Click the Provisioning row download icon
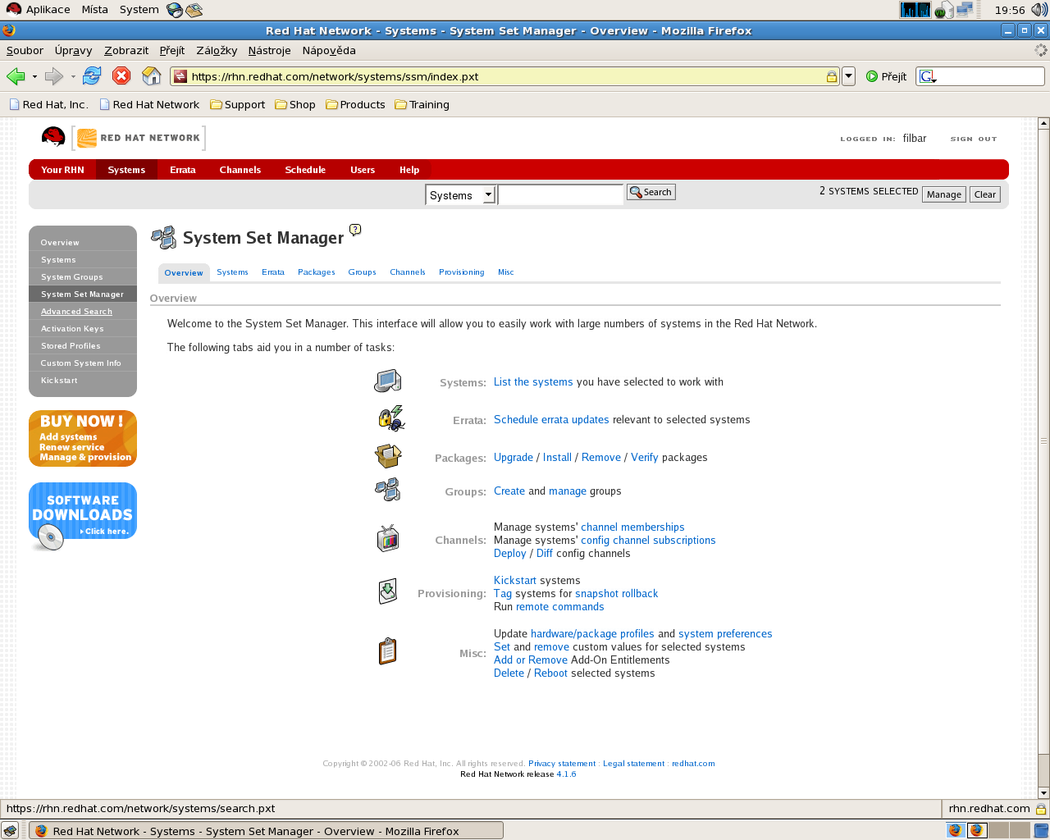The width and height of the screenshot is (1050, 840). pos(388,591)
